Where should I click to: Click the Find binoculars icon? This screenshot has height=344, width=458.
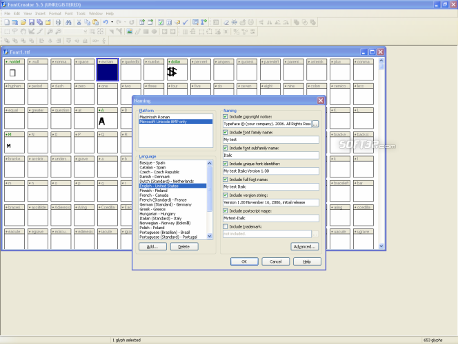(x=68, y=22)
